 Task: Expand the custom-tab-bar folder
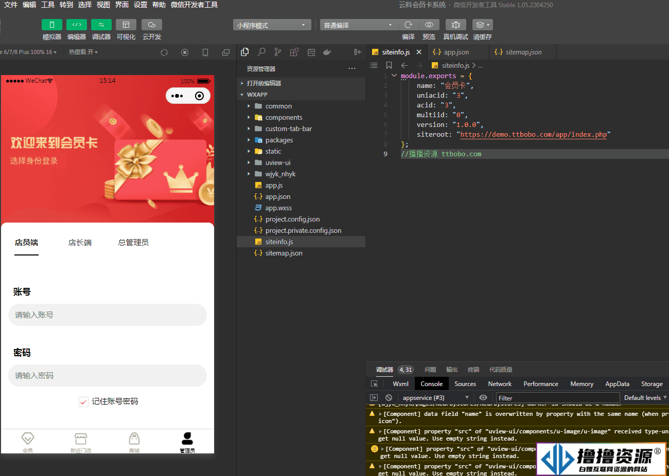301,129
